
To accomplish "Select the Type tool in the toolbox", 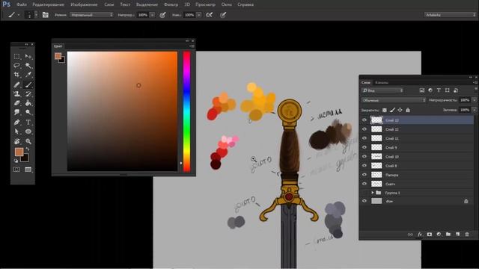I will click(28, 123).
